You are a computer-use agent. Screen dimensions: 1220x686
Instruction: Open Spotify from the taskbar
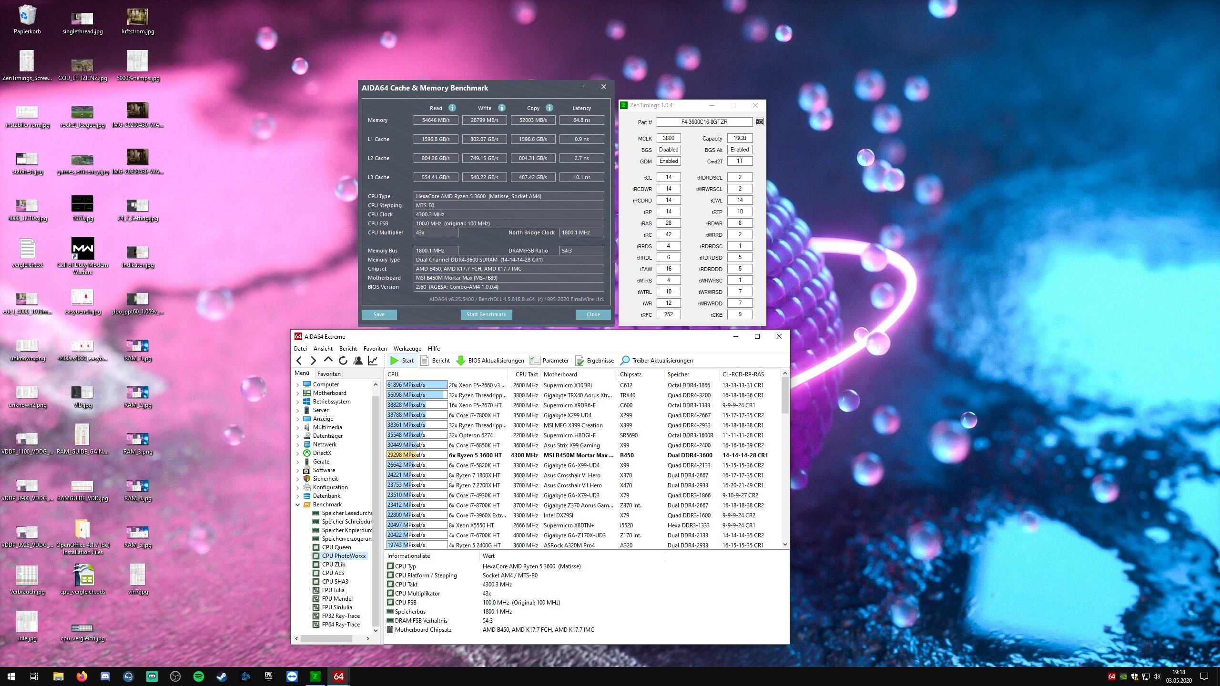click(x=199, y=676)
